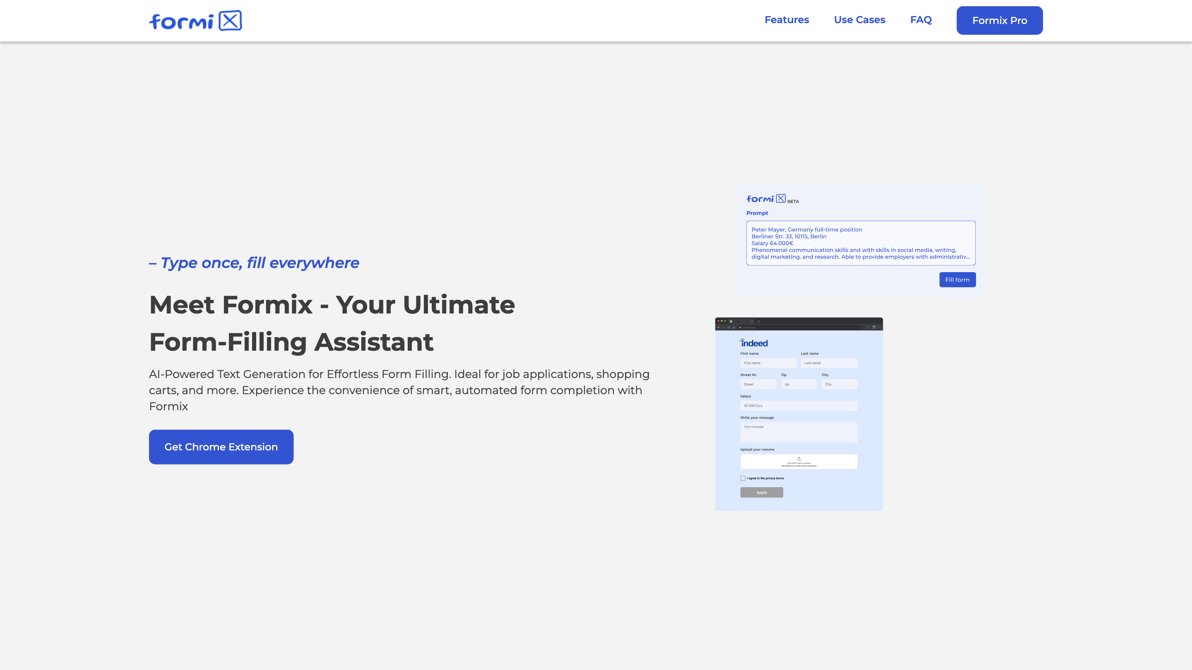Click Get Chrome Extension button

(x=221, y=447)
